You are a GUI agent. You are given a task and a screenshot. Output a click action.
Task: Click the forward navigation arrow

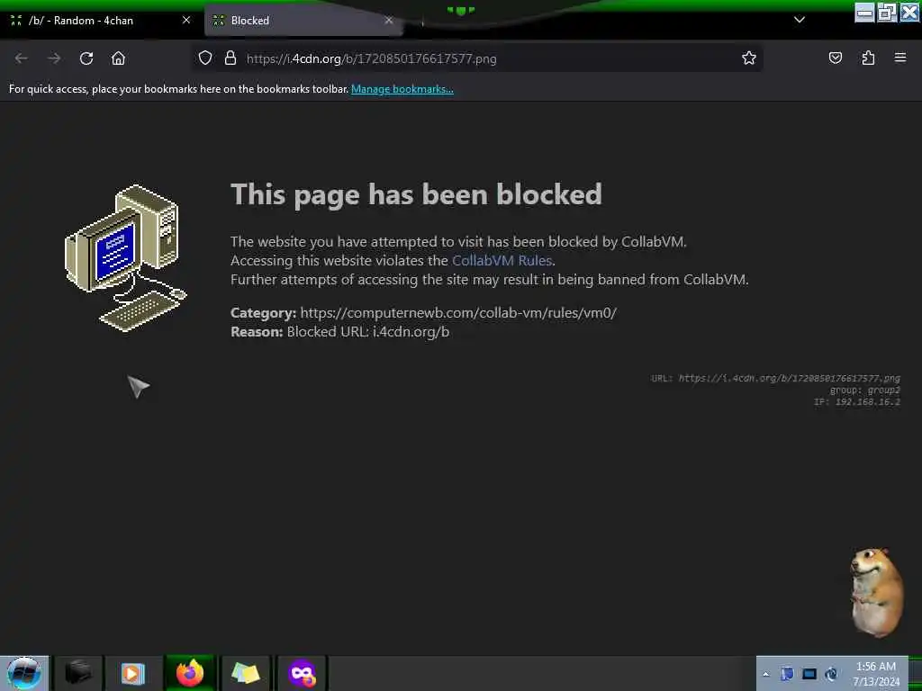pyautogui.click(x=54, y=58)
